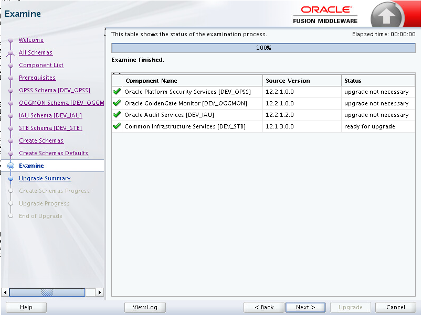The height and width of the screenshot is (315, 422).
Task: Open the View Log button
Action: [145, 307]
